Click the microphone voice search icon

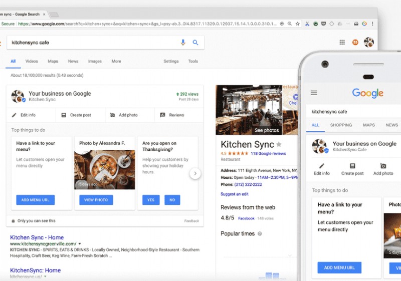[x=183, y=43]
